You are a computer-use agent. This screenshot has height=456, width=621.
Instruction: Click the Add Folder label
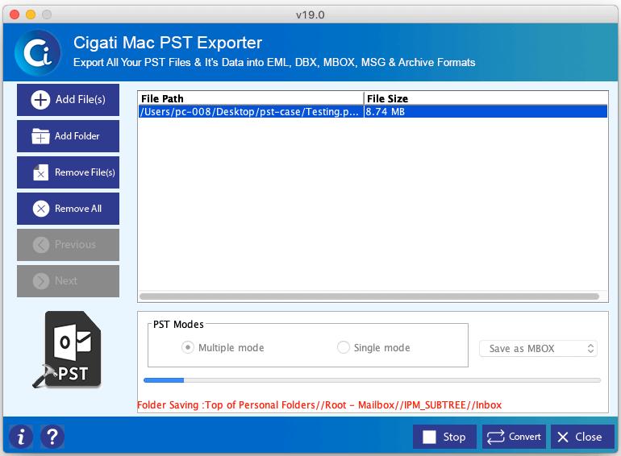point(77,136)
